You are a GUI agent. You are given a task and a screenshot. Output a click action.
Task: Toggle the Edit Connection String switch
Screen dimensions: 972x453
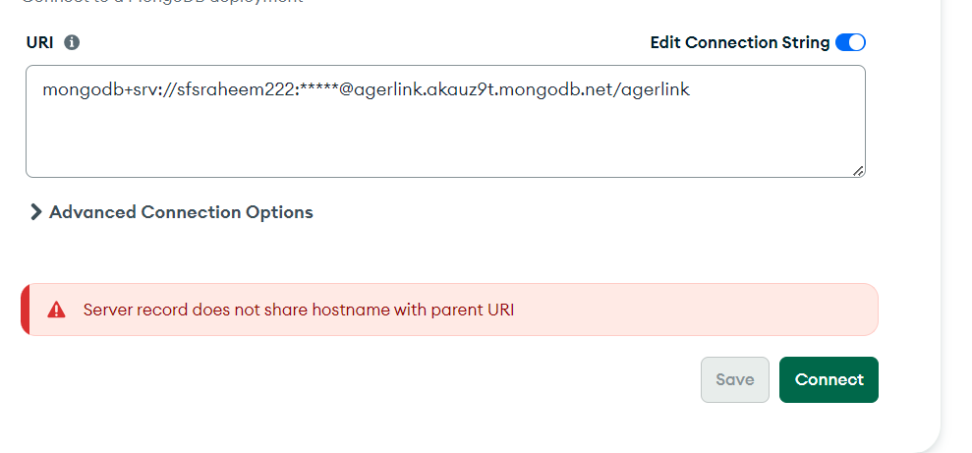click(850, 42)
